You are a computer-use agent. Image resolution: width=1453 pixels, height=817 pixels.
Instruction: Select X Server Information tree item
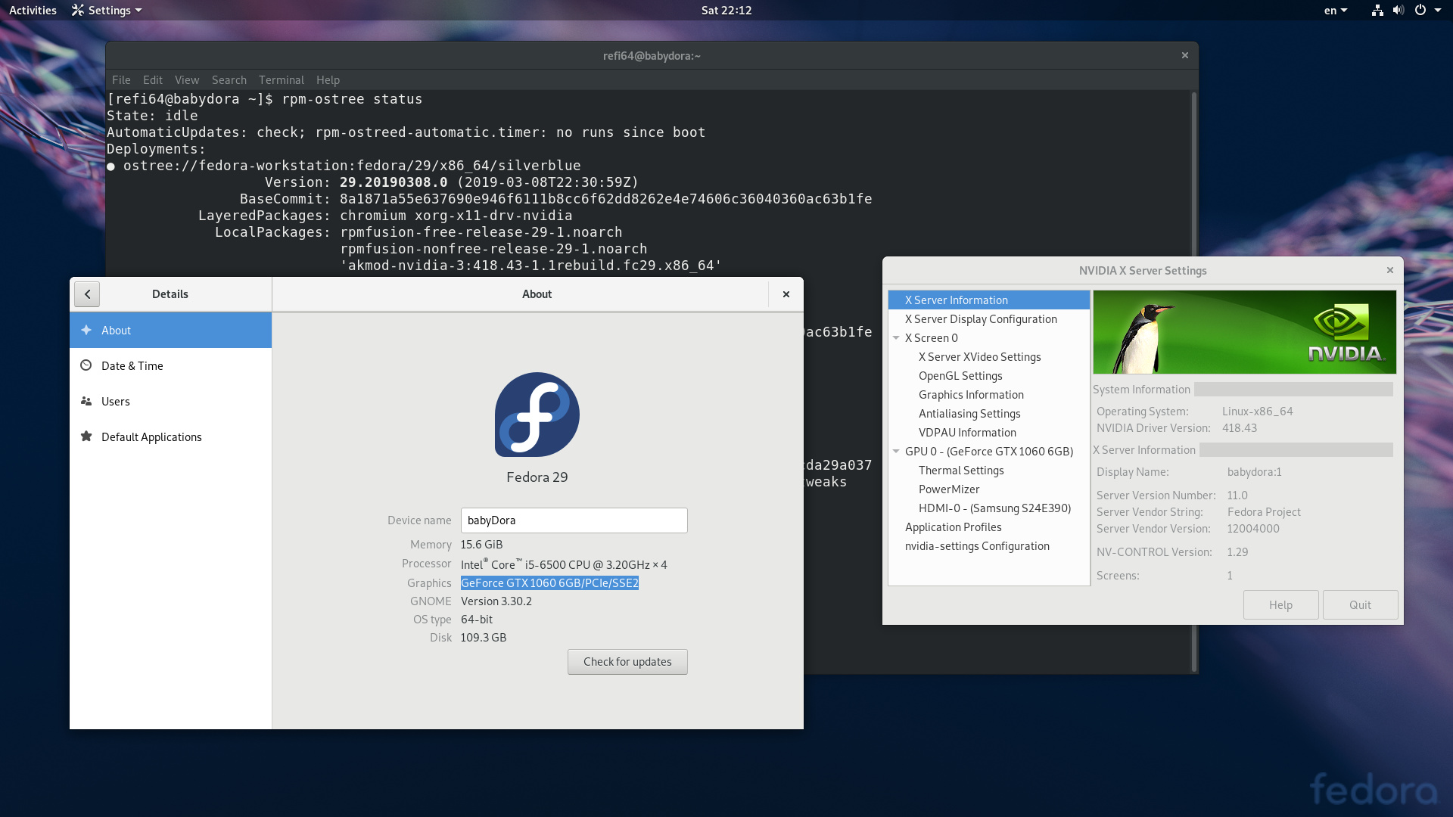pyautogui.click(x=989, y=300)
